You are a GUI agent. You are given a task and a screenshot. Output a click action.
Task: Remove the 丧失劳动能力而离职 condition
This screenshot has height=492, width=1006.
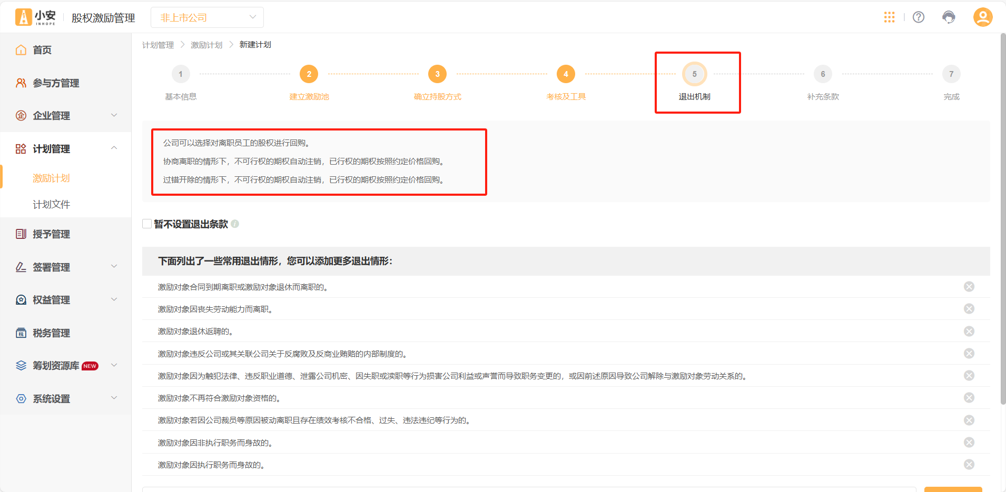[x=969, y=308]
